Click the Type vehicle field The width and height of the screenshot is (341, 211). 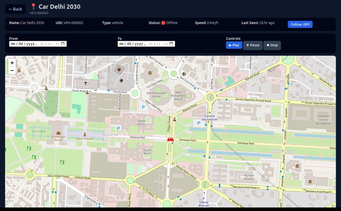coord(112,23)
